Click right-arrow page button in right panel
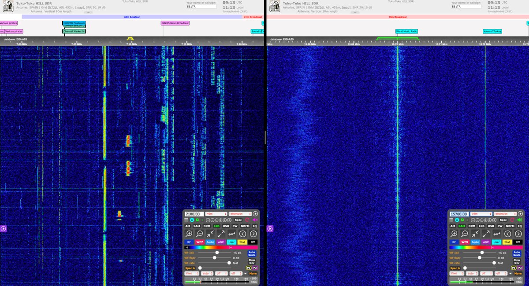 (x=518, y=234)
